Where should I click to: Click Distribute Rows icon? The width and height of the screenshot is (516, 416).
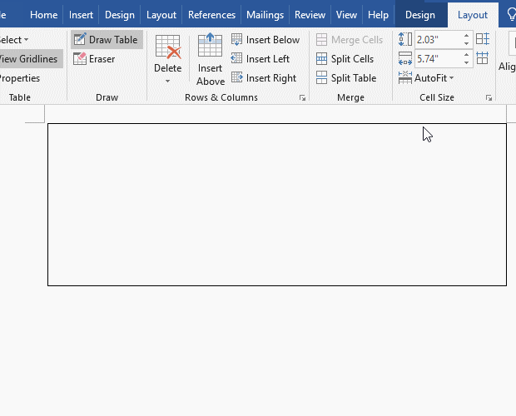coord(482,39)
